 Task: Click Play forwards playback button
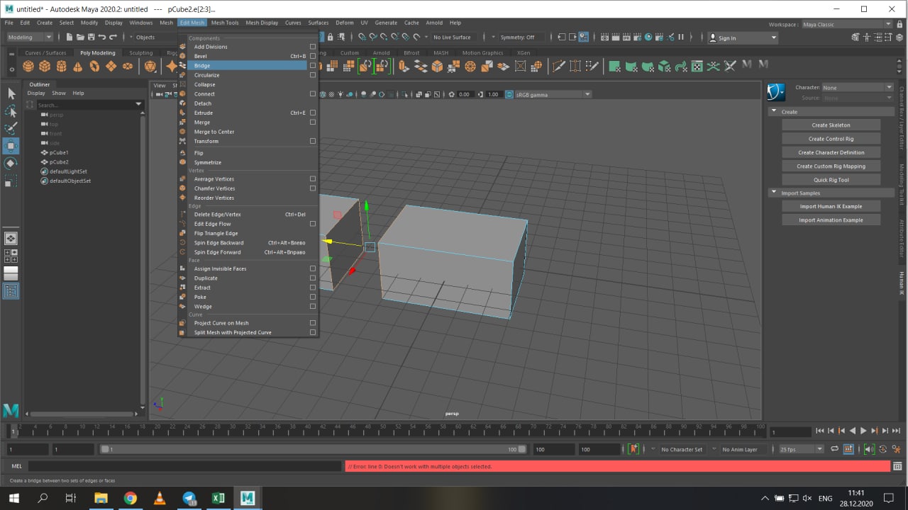pyautogui.click(x=863, y=431)
